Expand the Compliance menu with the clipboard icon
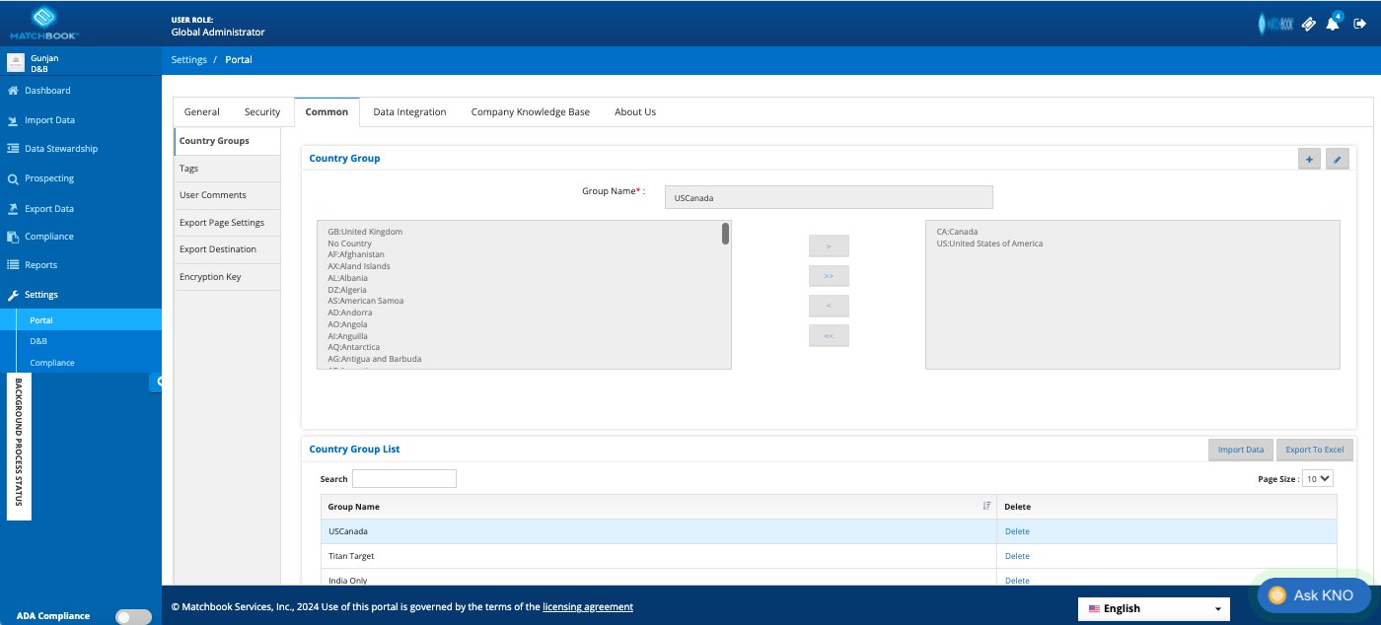The height and width of the screenshot is (625, 1381). (49, 237)
